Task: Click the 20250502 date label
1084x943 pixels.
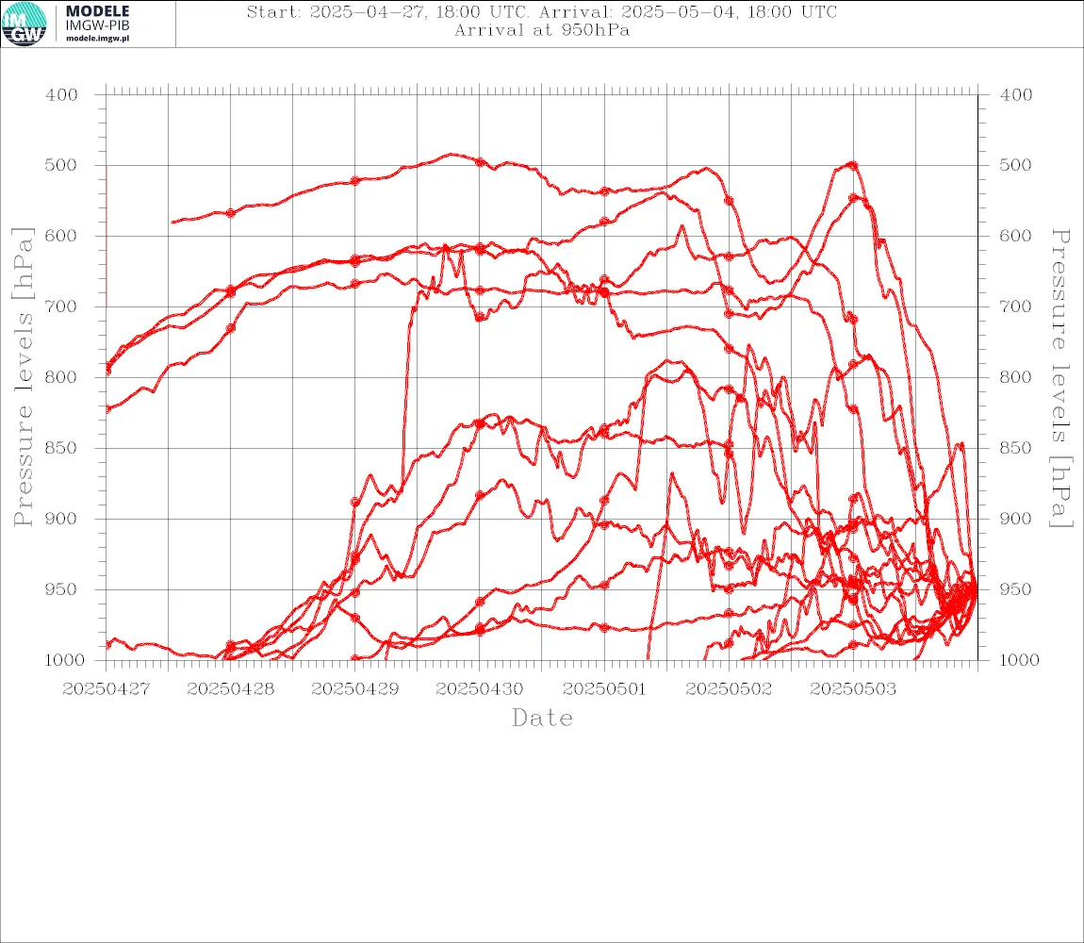Action: tap(729, 689)
